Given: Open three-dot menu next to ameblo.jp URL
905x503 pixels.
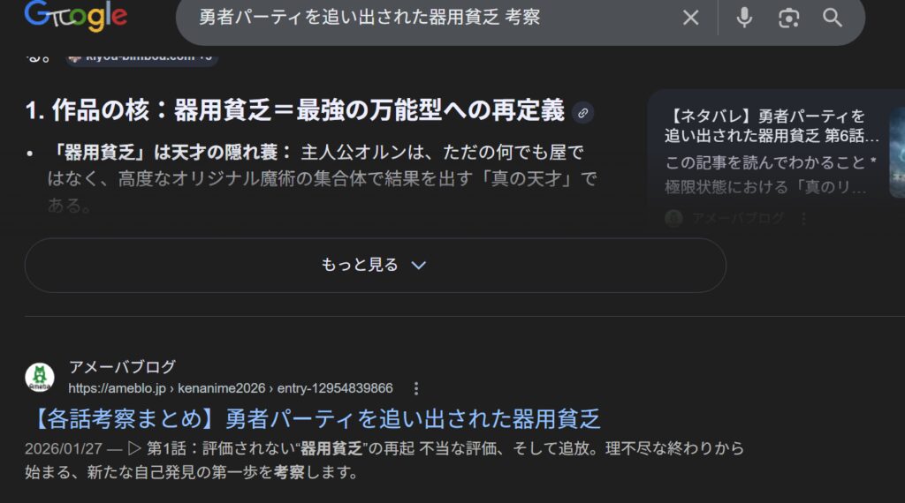Looking at the screenshot, I should (415, 389).
